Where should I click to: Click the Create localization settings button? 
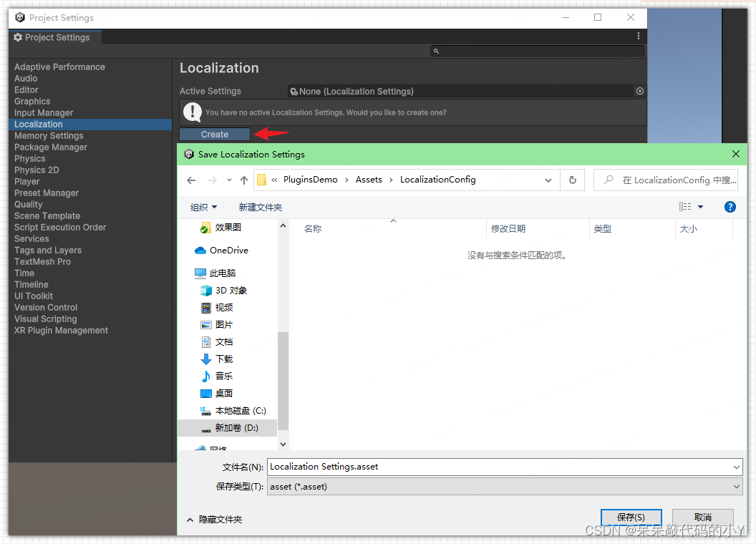[x=215, y=134]
